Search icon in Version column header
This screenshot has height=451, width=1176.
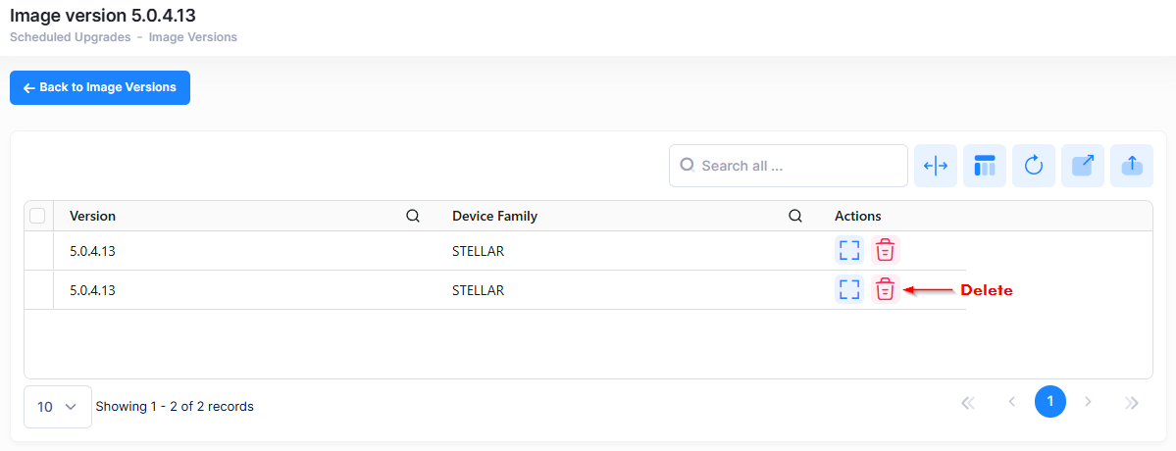point(413,216)
